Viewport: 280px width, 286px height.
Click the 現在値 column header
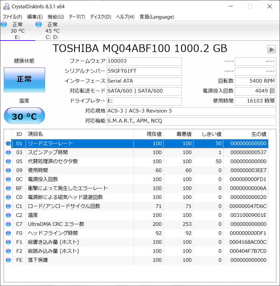pyautogui.click(x=149, y=134)
